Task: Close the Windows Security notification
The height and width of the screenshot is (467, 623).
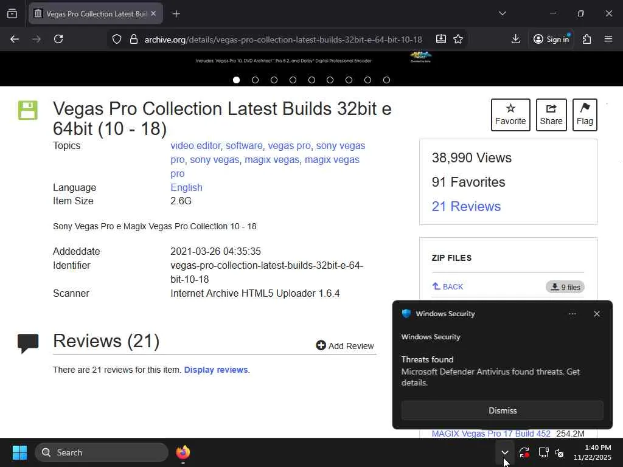Action: [x=597, y=314]
